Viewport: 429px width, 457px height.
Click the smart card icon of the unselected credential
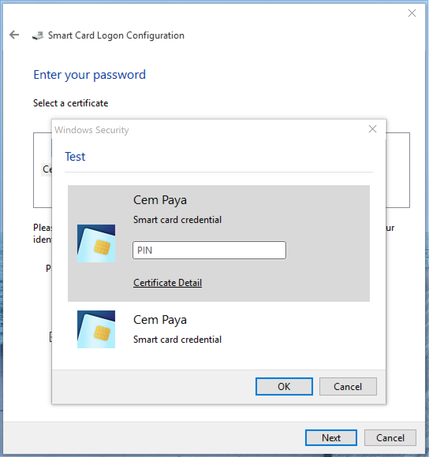96,329
